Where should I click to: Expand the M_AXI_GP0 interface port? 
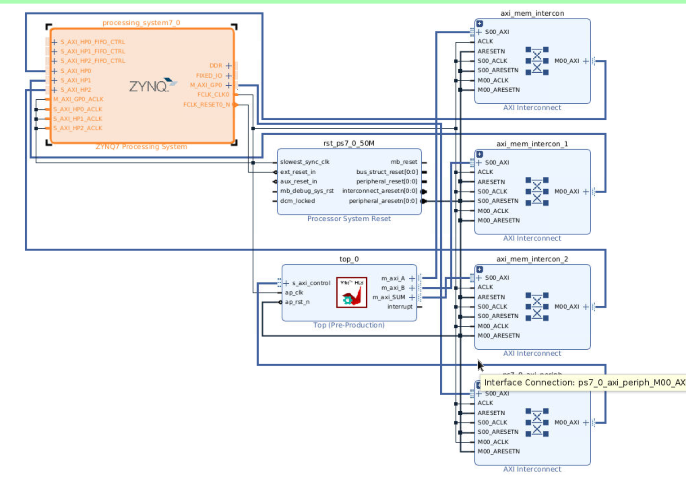(x=229, y=85)
